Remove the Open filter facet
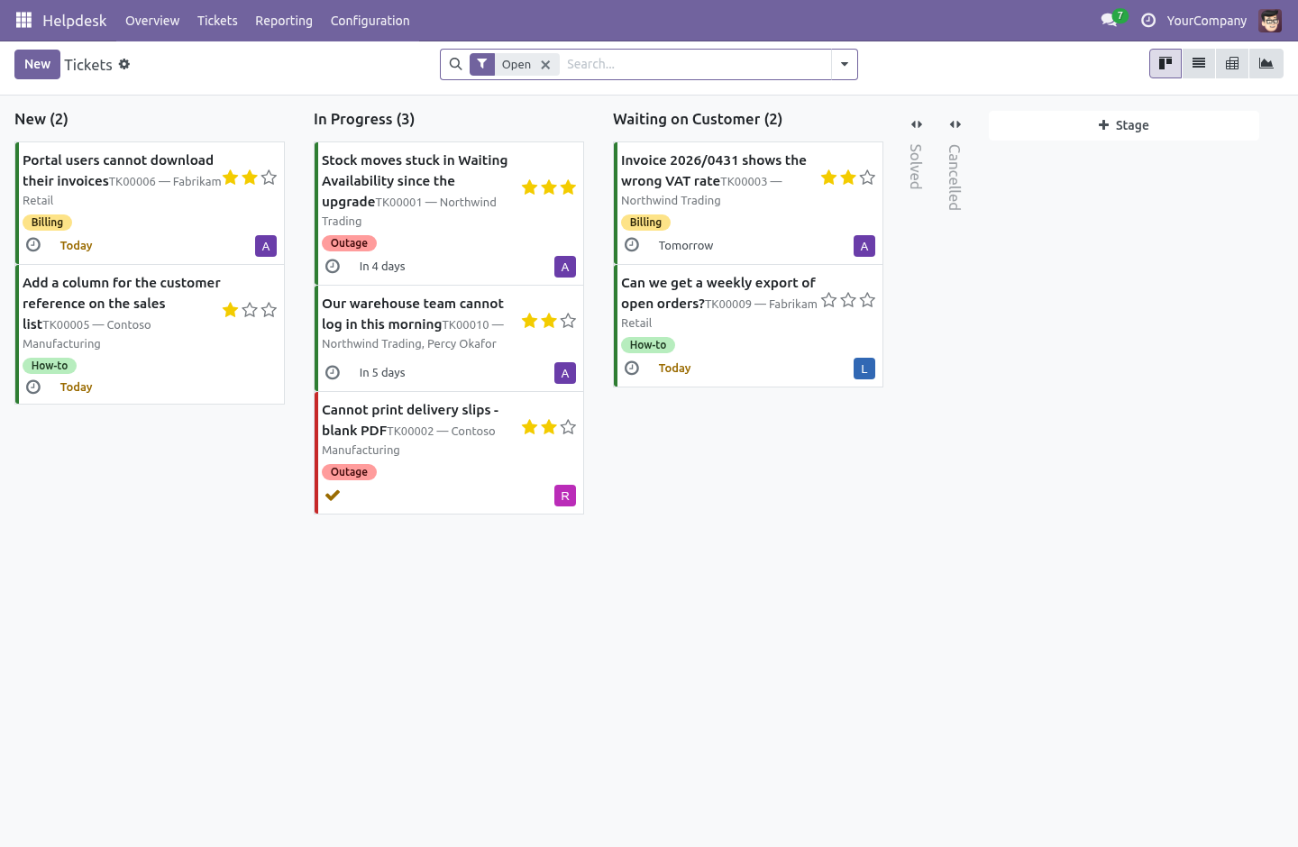The image size is (1298, 847). tap(545, 65)
